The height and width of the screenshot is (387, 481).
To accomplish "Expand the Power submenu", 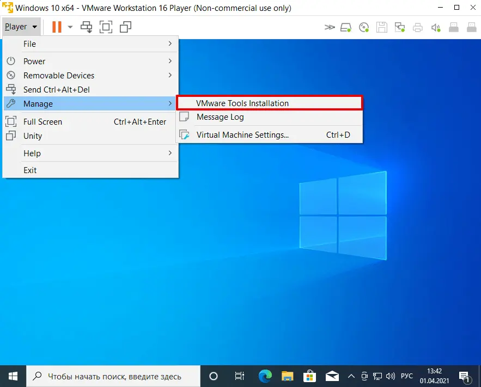I will [x=91, y=62].
